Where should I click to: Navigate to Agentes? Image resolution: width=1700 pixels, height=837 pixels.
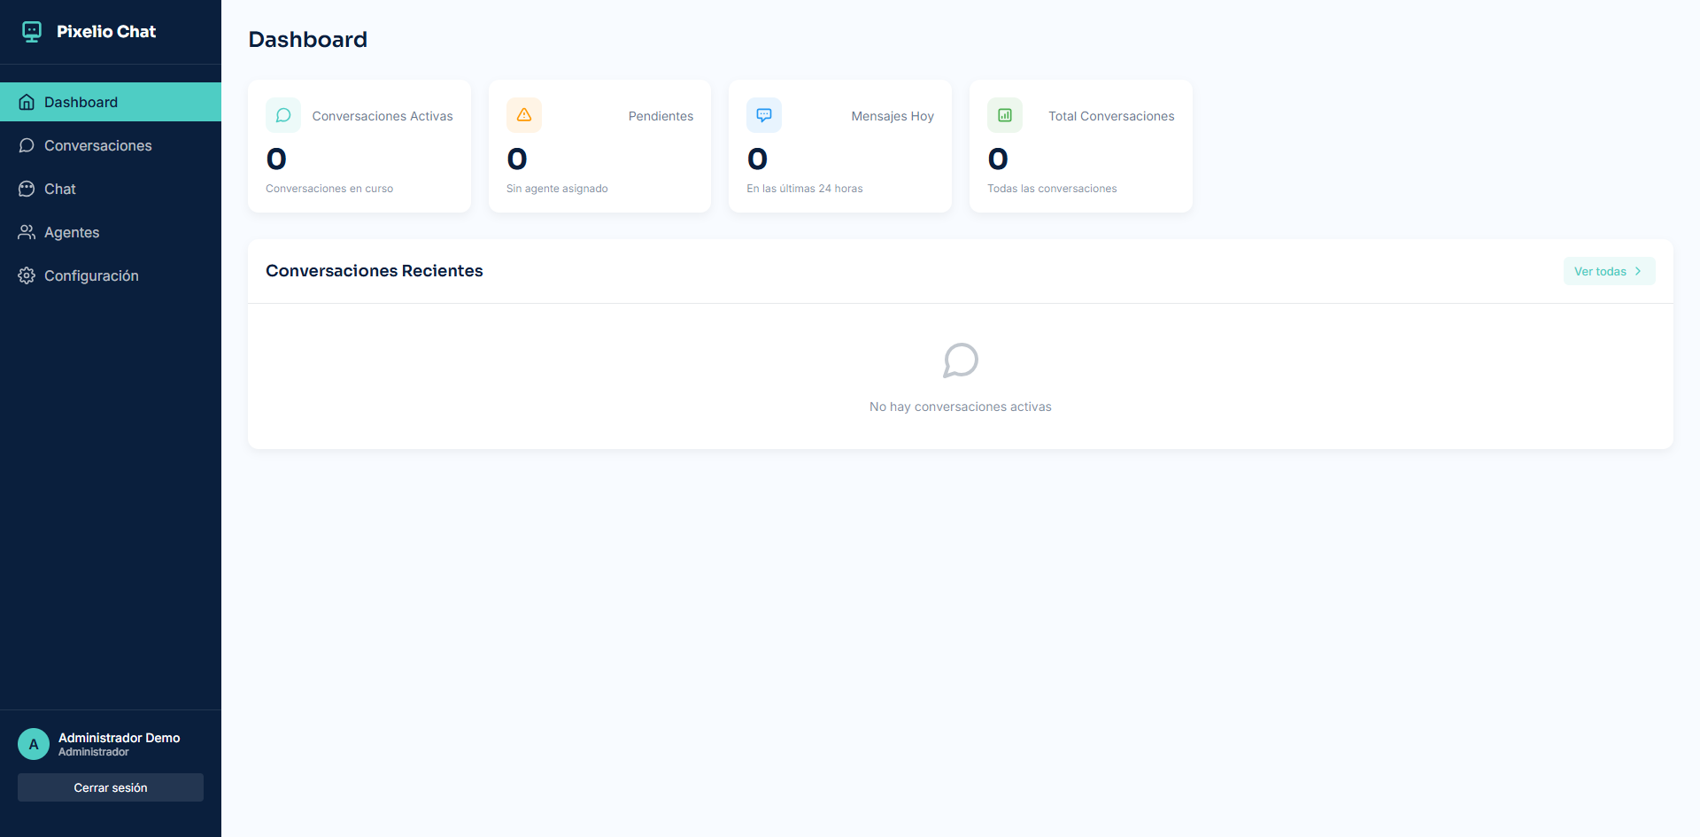coord(111,232)
